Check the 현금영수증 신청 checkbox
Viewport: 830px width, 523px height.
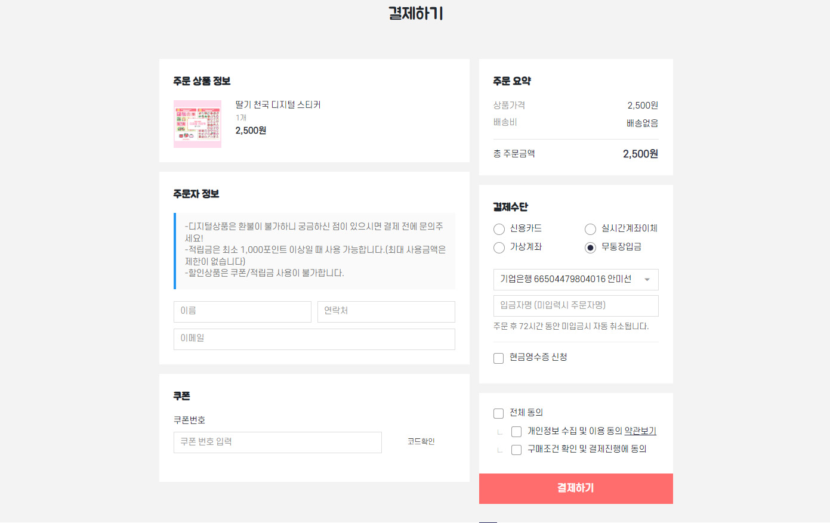click(499, 358)
